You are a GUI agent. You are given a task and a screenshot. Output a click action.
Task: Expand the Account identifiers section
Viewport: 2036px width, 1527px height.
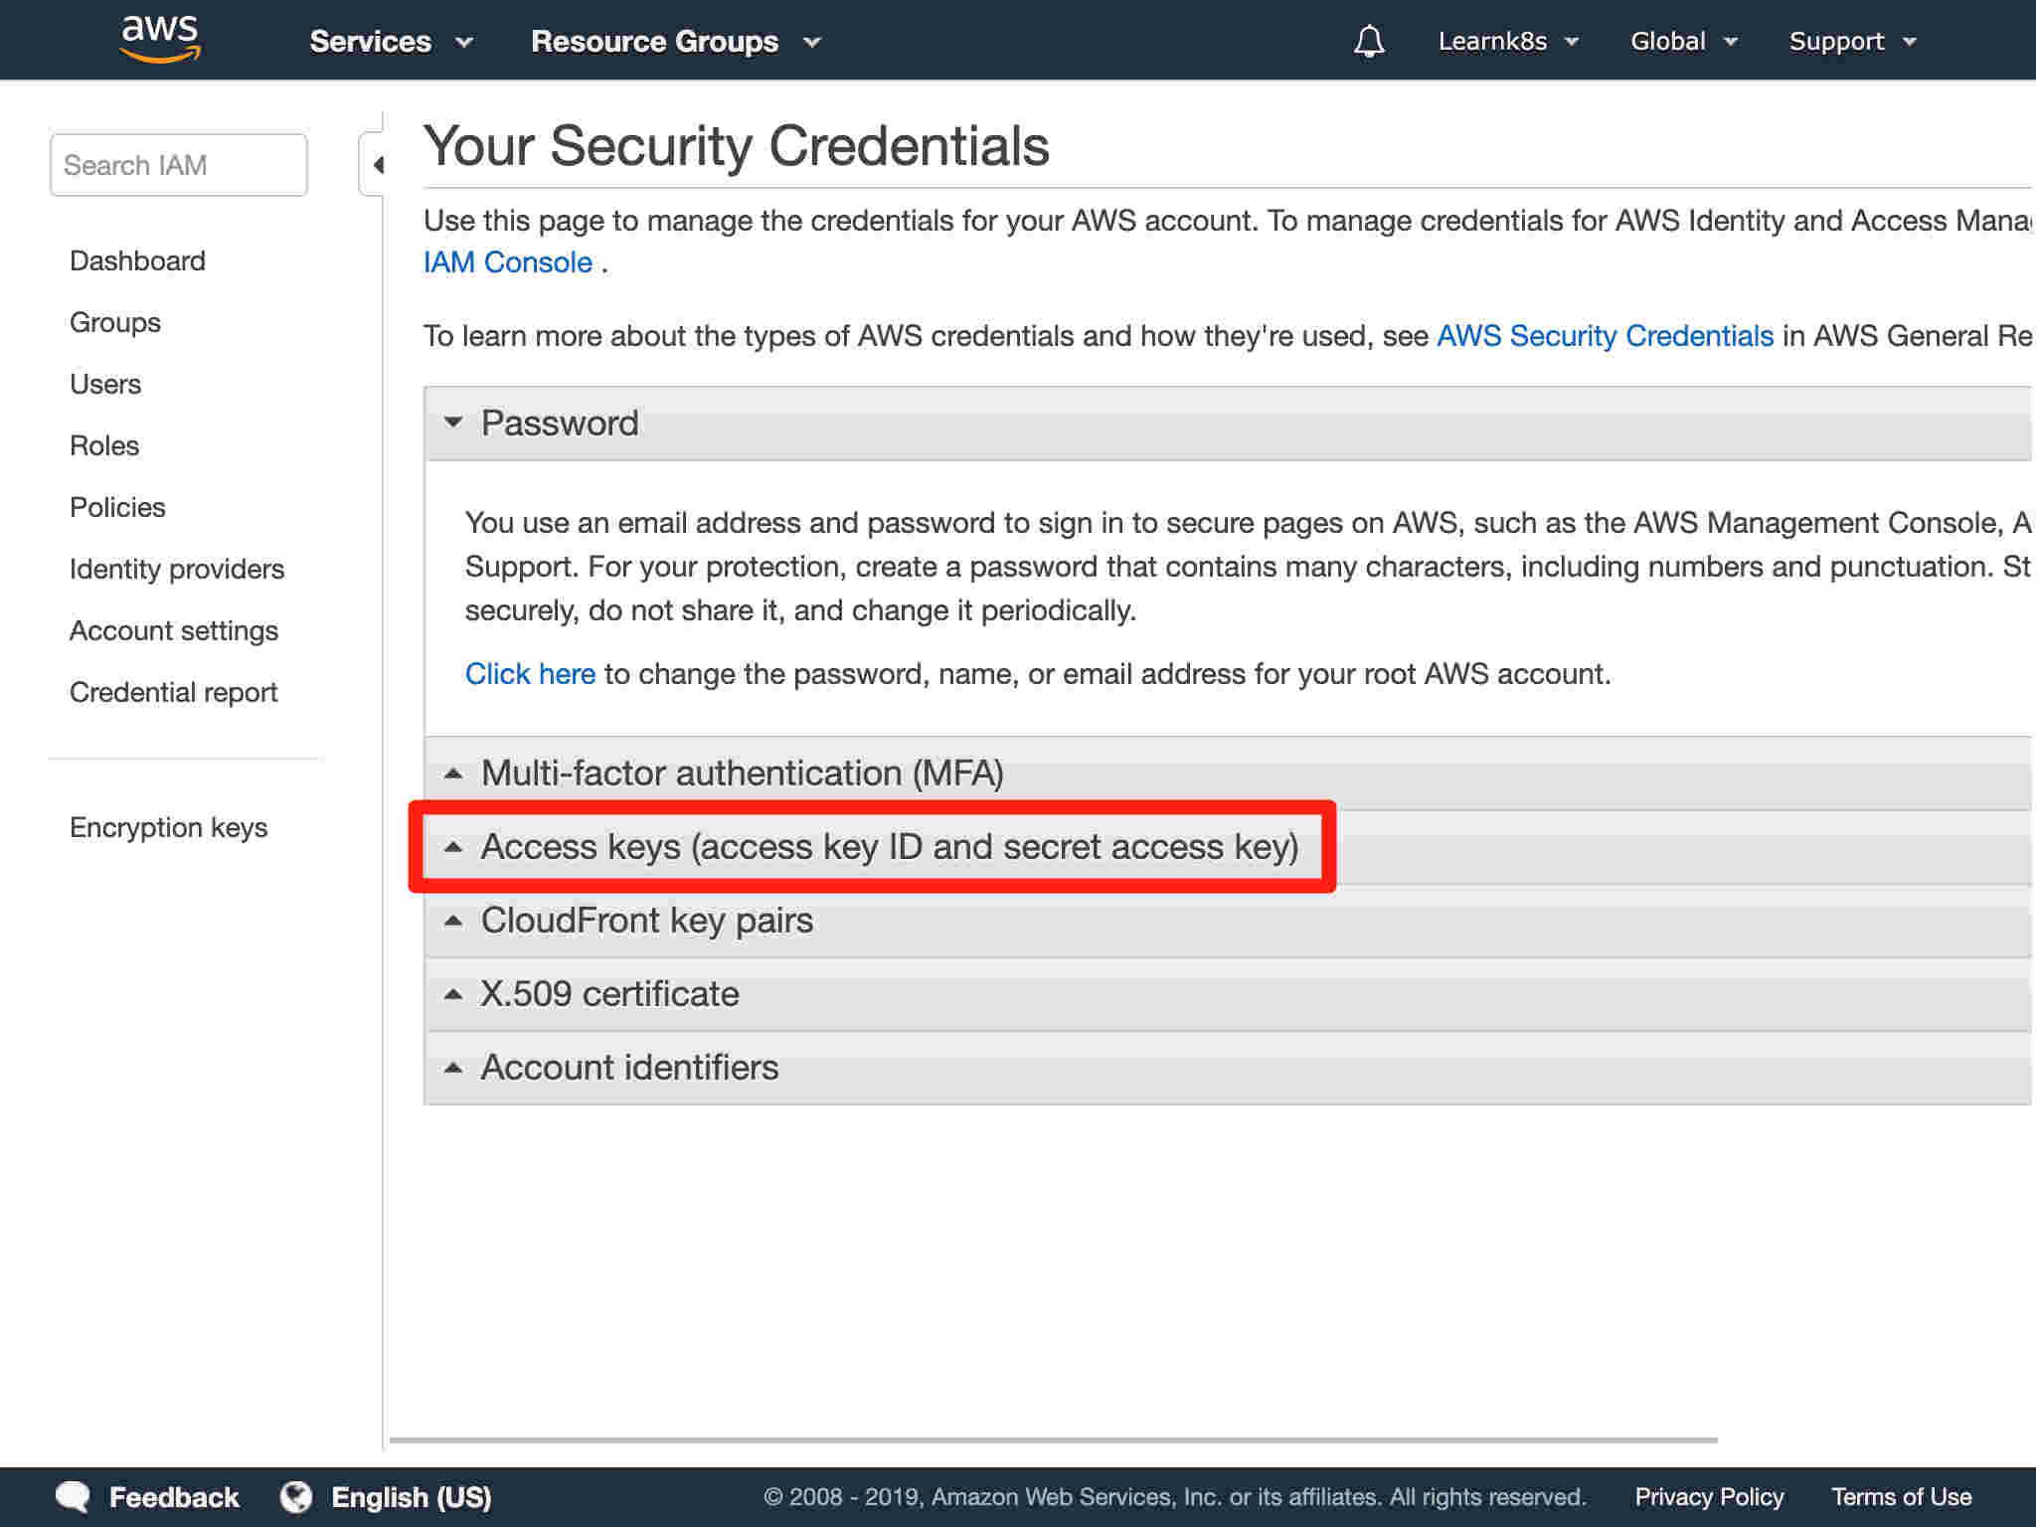(x=1228, y=1068)
